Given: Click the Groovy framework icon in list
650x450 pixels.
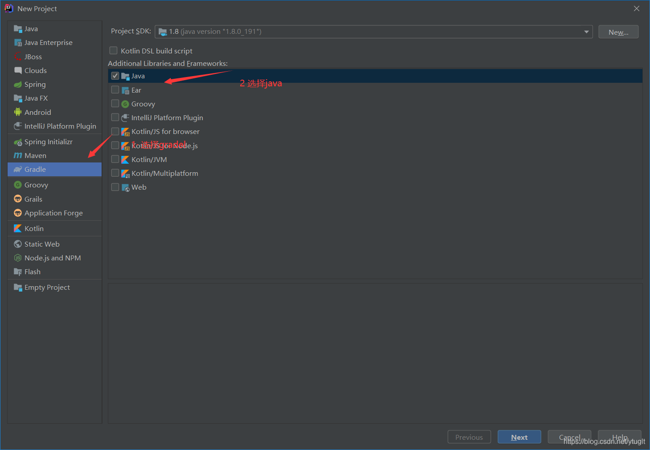Looking at the screenshot, I should click(125, 104).
